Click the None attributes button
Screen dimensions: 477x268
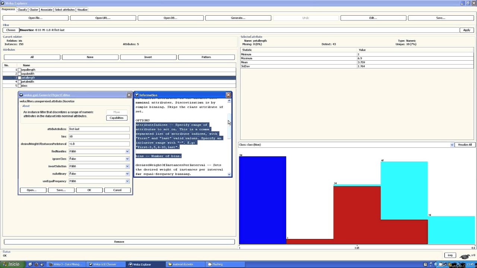pyautogui.click(x=90, y=57)
